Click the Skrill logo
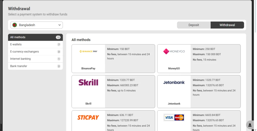 click(88, 82)
